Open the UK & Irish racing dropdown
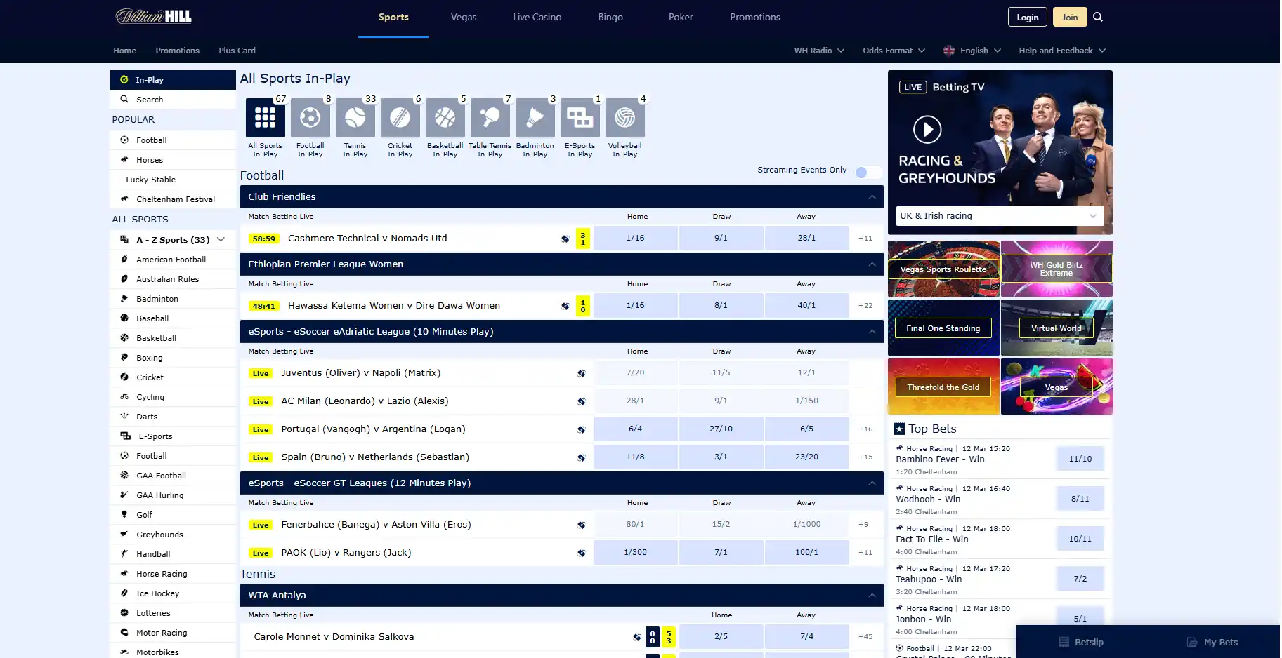1282x658 pixels. [x=1000, y=216]
